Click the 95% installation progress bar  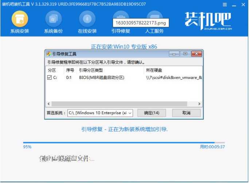pyautogui.click(x=124, y=143)
